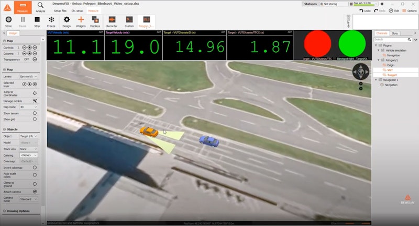Toggle Auto scale colors option
The image size is (419, 226).
[35, 175]
